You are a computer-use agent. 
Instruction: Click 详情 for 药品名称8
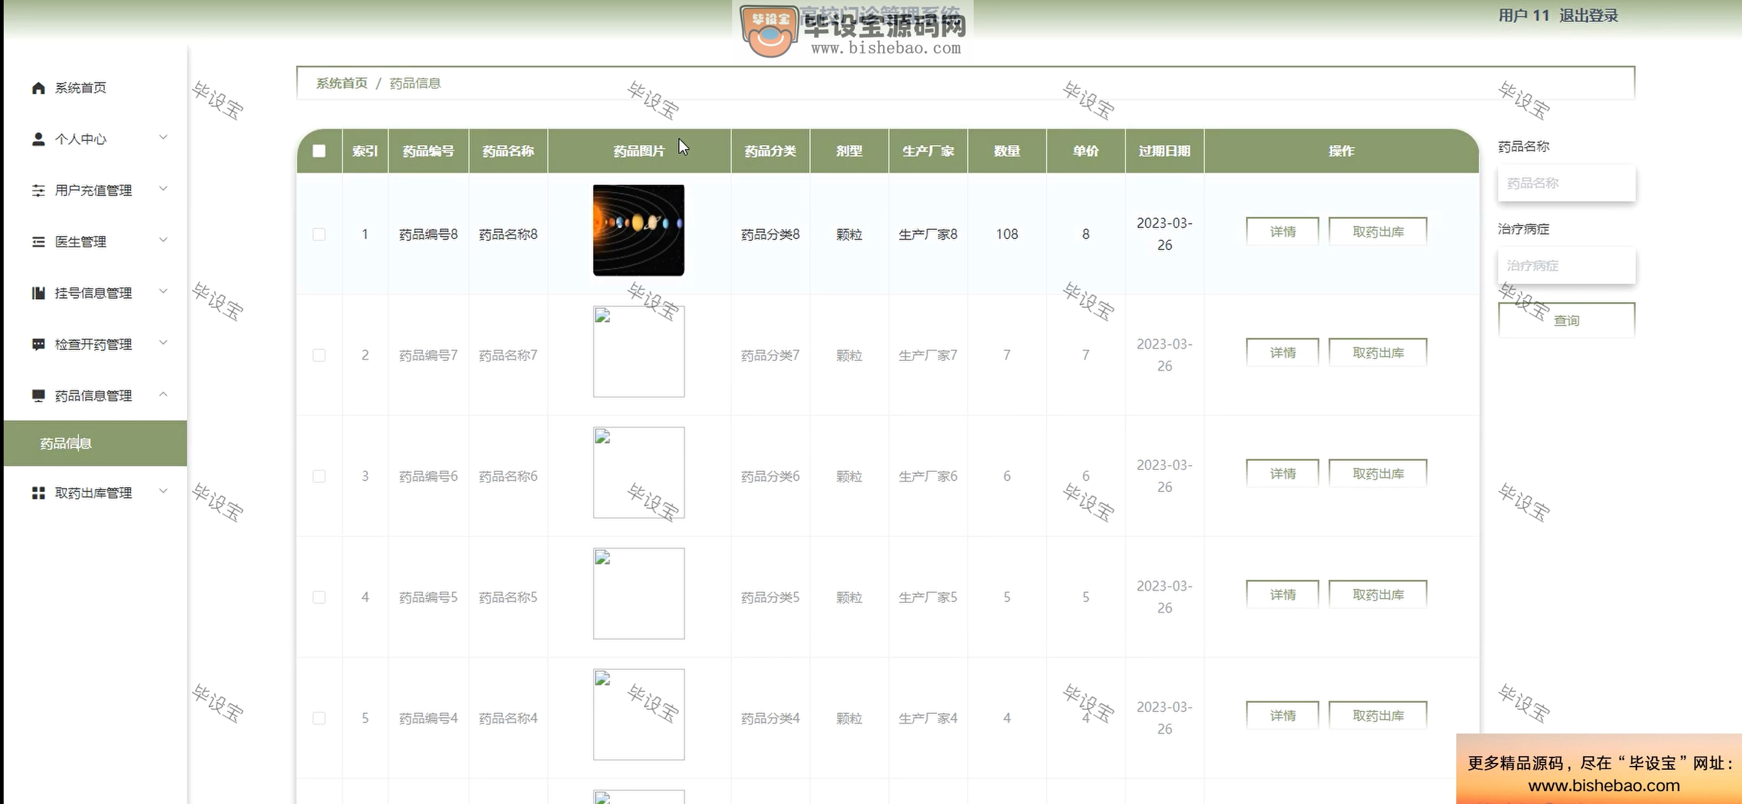(x=1282, y=232)
